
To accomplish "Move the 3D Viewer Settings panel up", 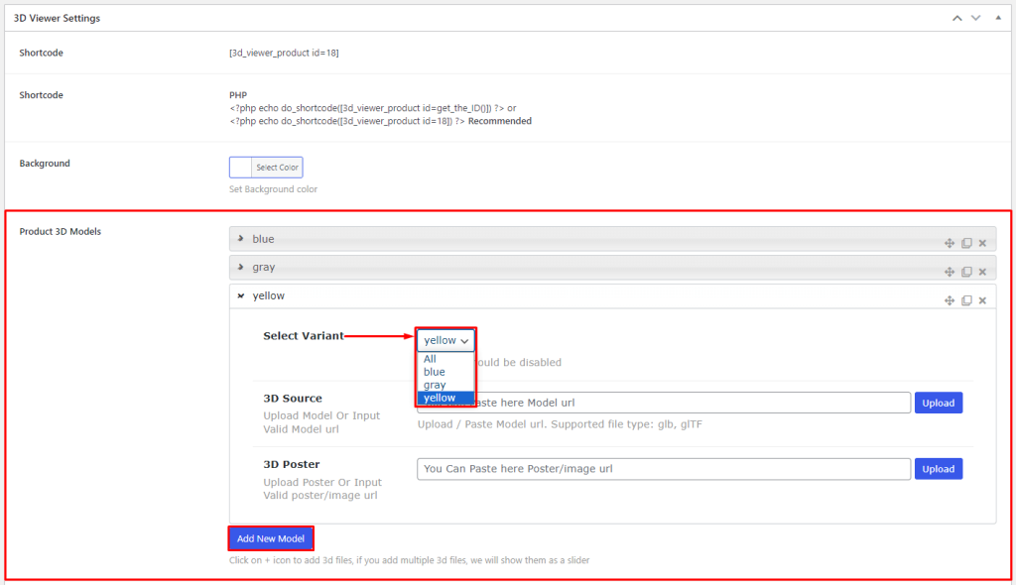I will (956, 18).
